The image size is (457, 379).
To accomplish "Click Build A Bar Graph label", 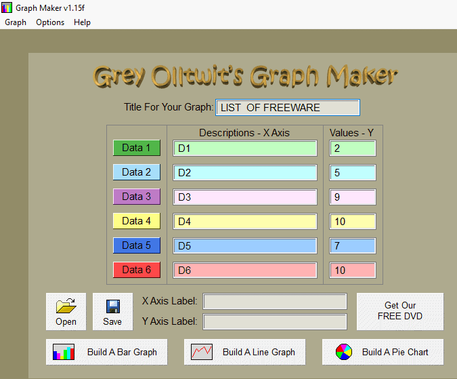I will 122,352.
